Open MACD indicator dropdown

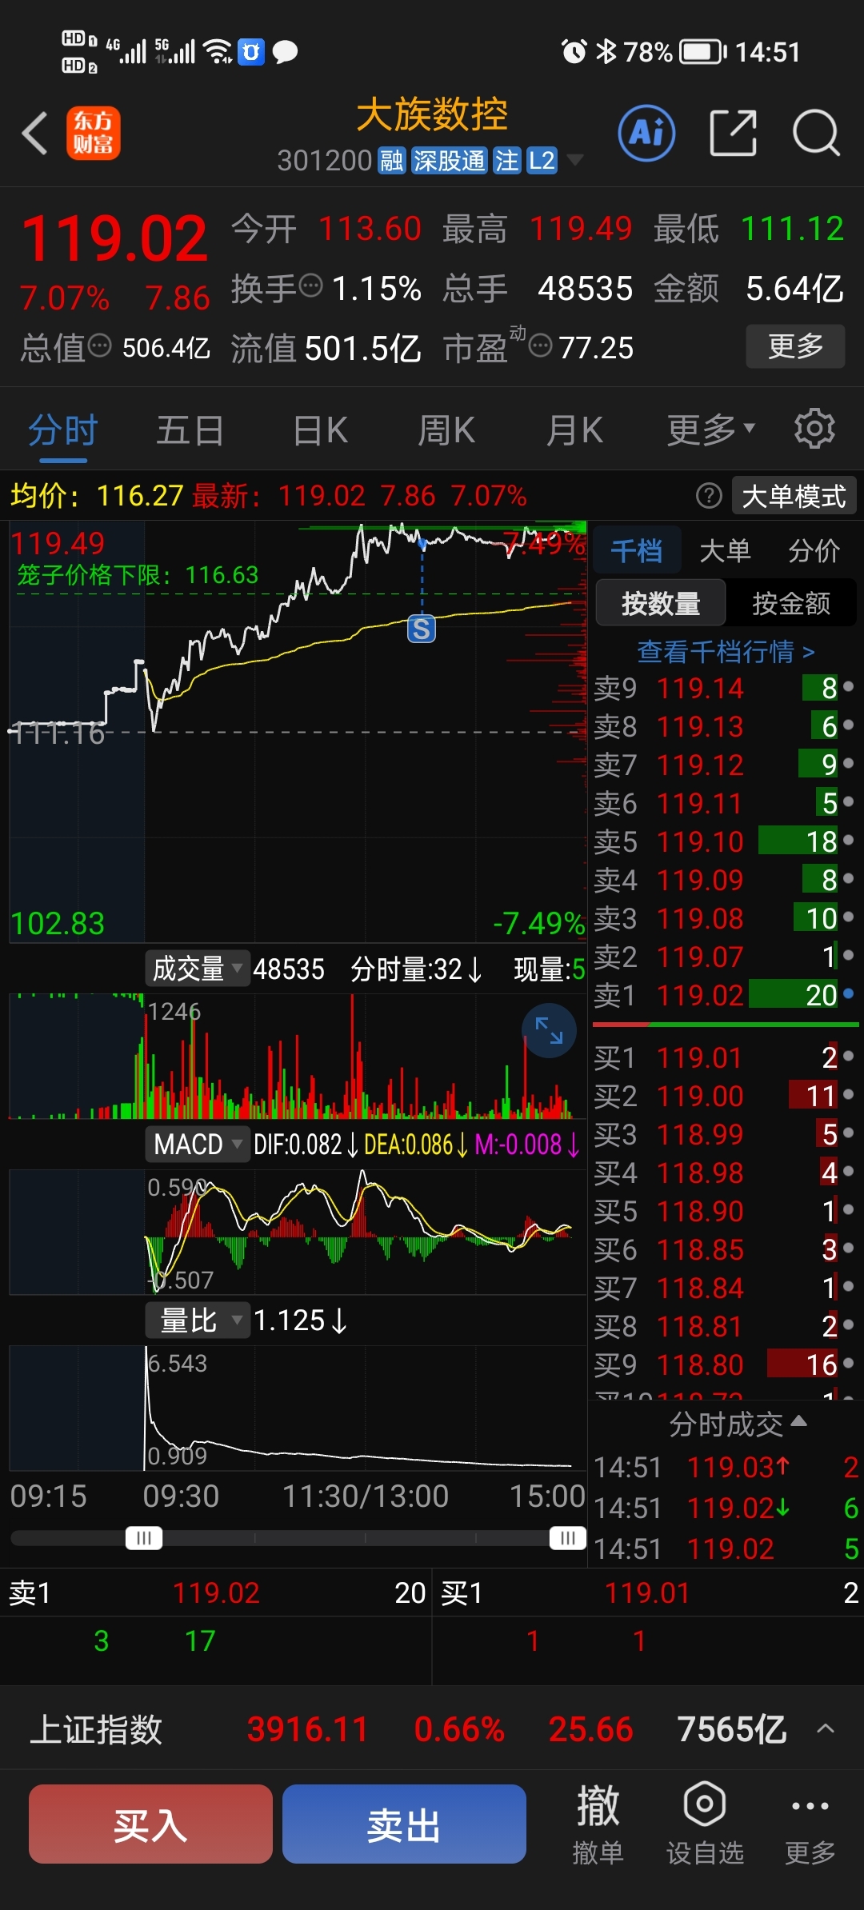(x=198, y=1145)
